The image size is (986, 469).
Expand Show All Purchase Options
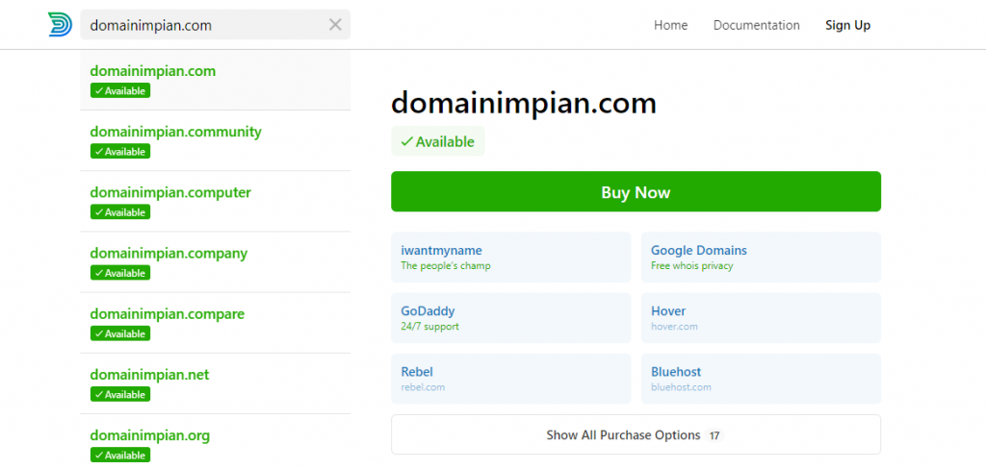tap(636, 434)
